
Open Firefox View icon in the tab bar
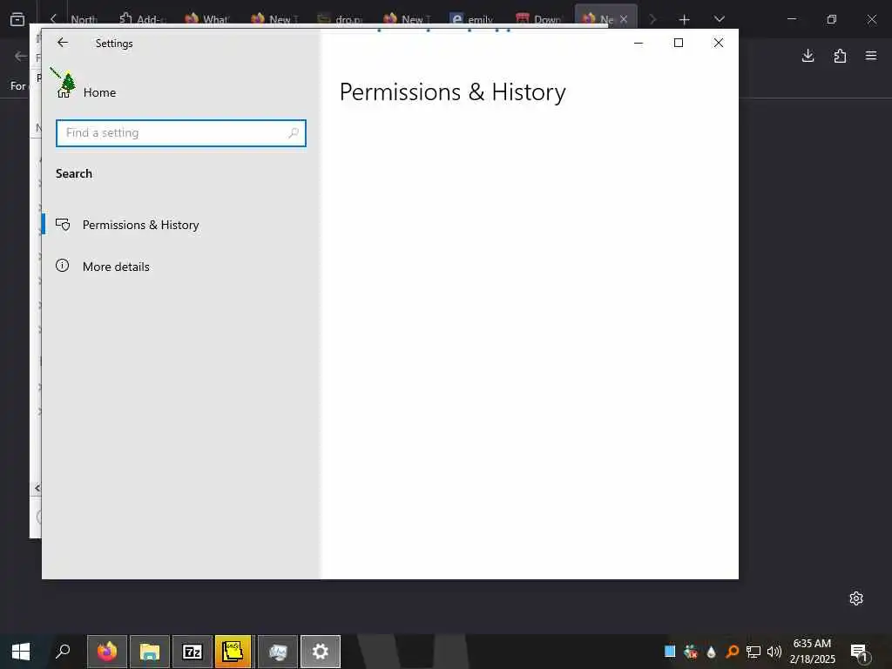pyautogui.click(x=17, y=19)
